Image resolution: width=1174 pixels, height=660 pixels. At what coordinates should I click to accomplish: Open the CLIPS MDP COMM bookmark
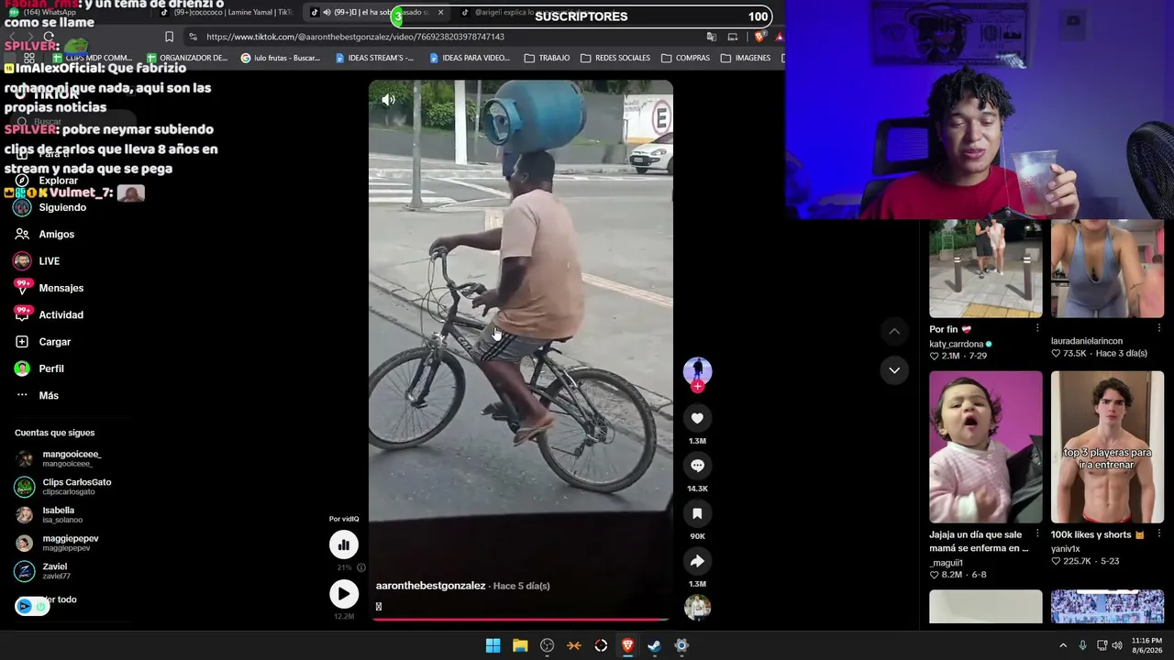[93, 58]
